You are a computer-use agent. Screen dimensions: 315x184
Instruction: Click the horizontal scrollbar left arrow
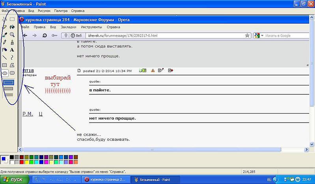click(x=20, y=149)
